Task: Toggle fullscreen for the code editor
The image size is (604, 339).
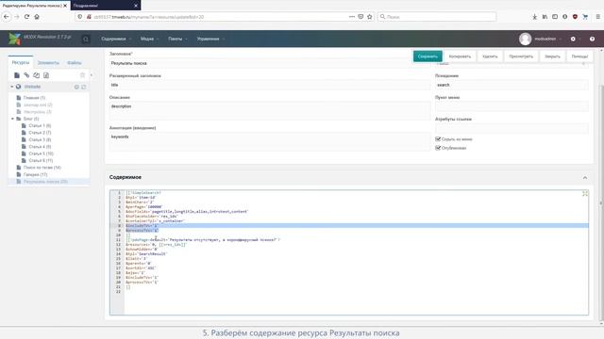Action: [x=585, y=193]
